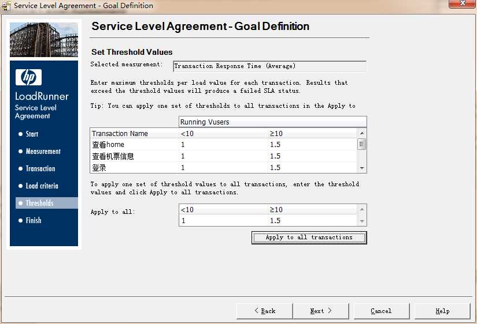Go to the Next wizard step

point(321,311)
